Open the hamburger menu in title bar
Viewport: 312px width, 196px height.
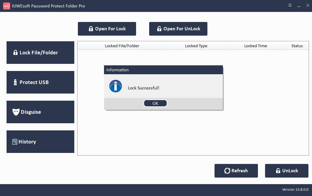(x=290, y=5)
